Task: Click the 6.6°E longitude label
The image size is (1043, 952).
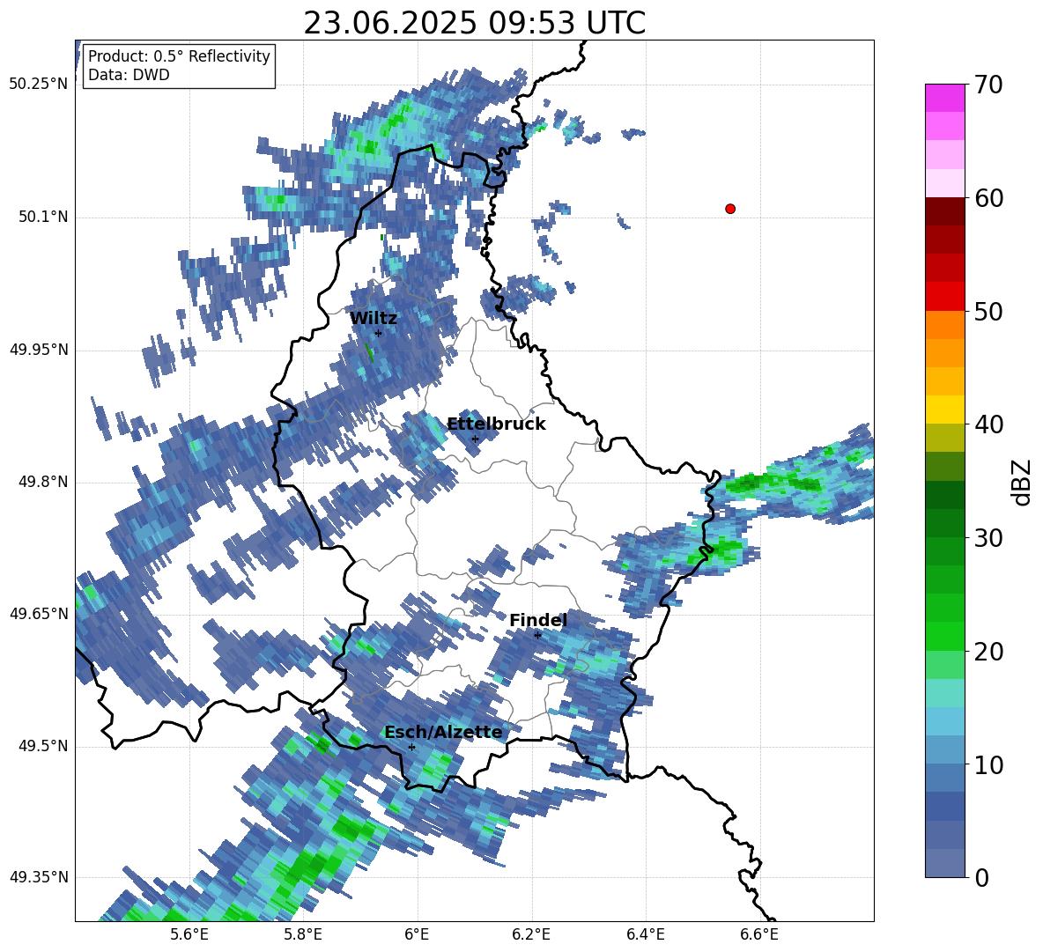Action: pyautogui.click(x=759, y=934)
